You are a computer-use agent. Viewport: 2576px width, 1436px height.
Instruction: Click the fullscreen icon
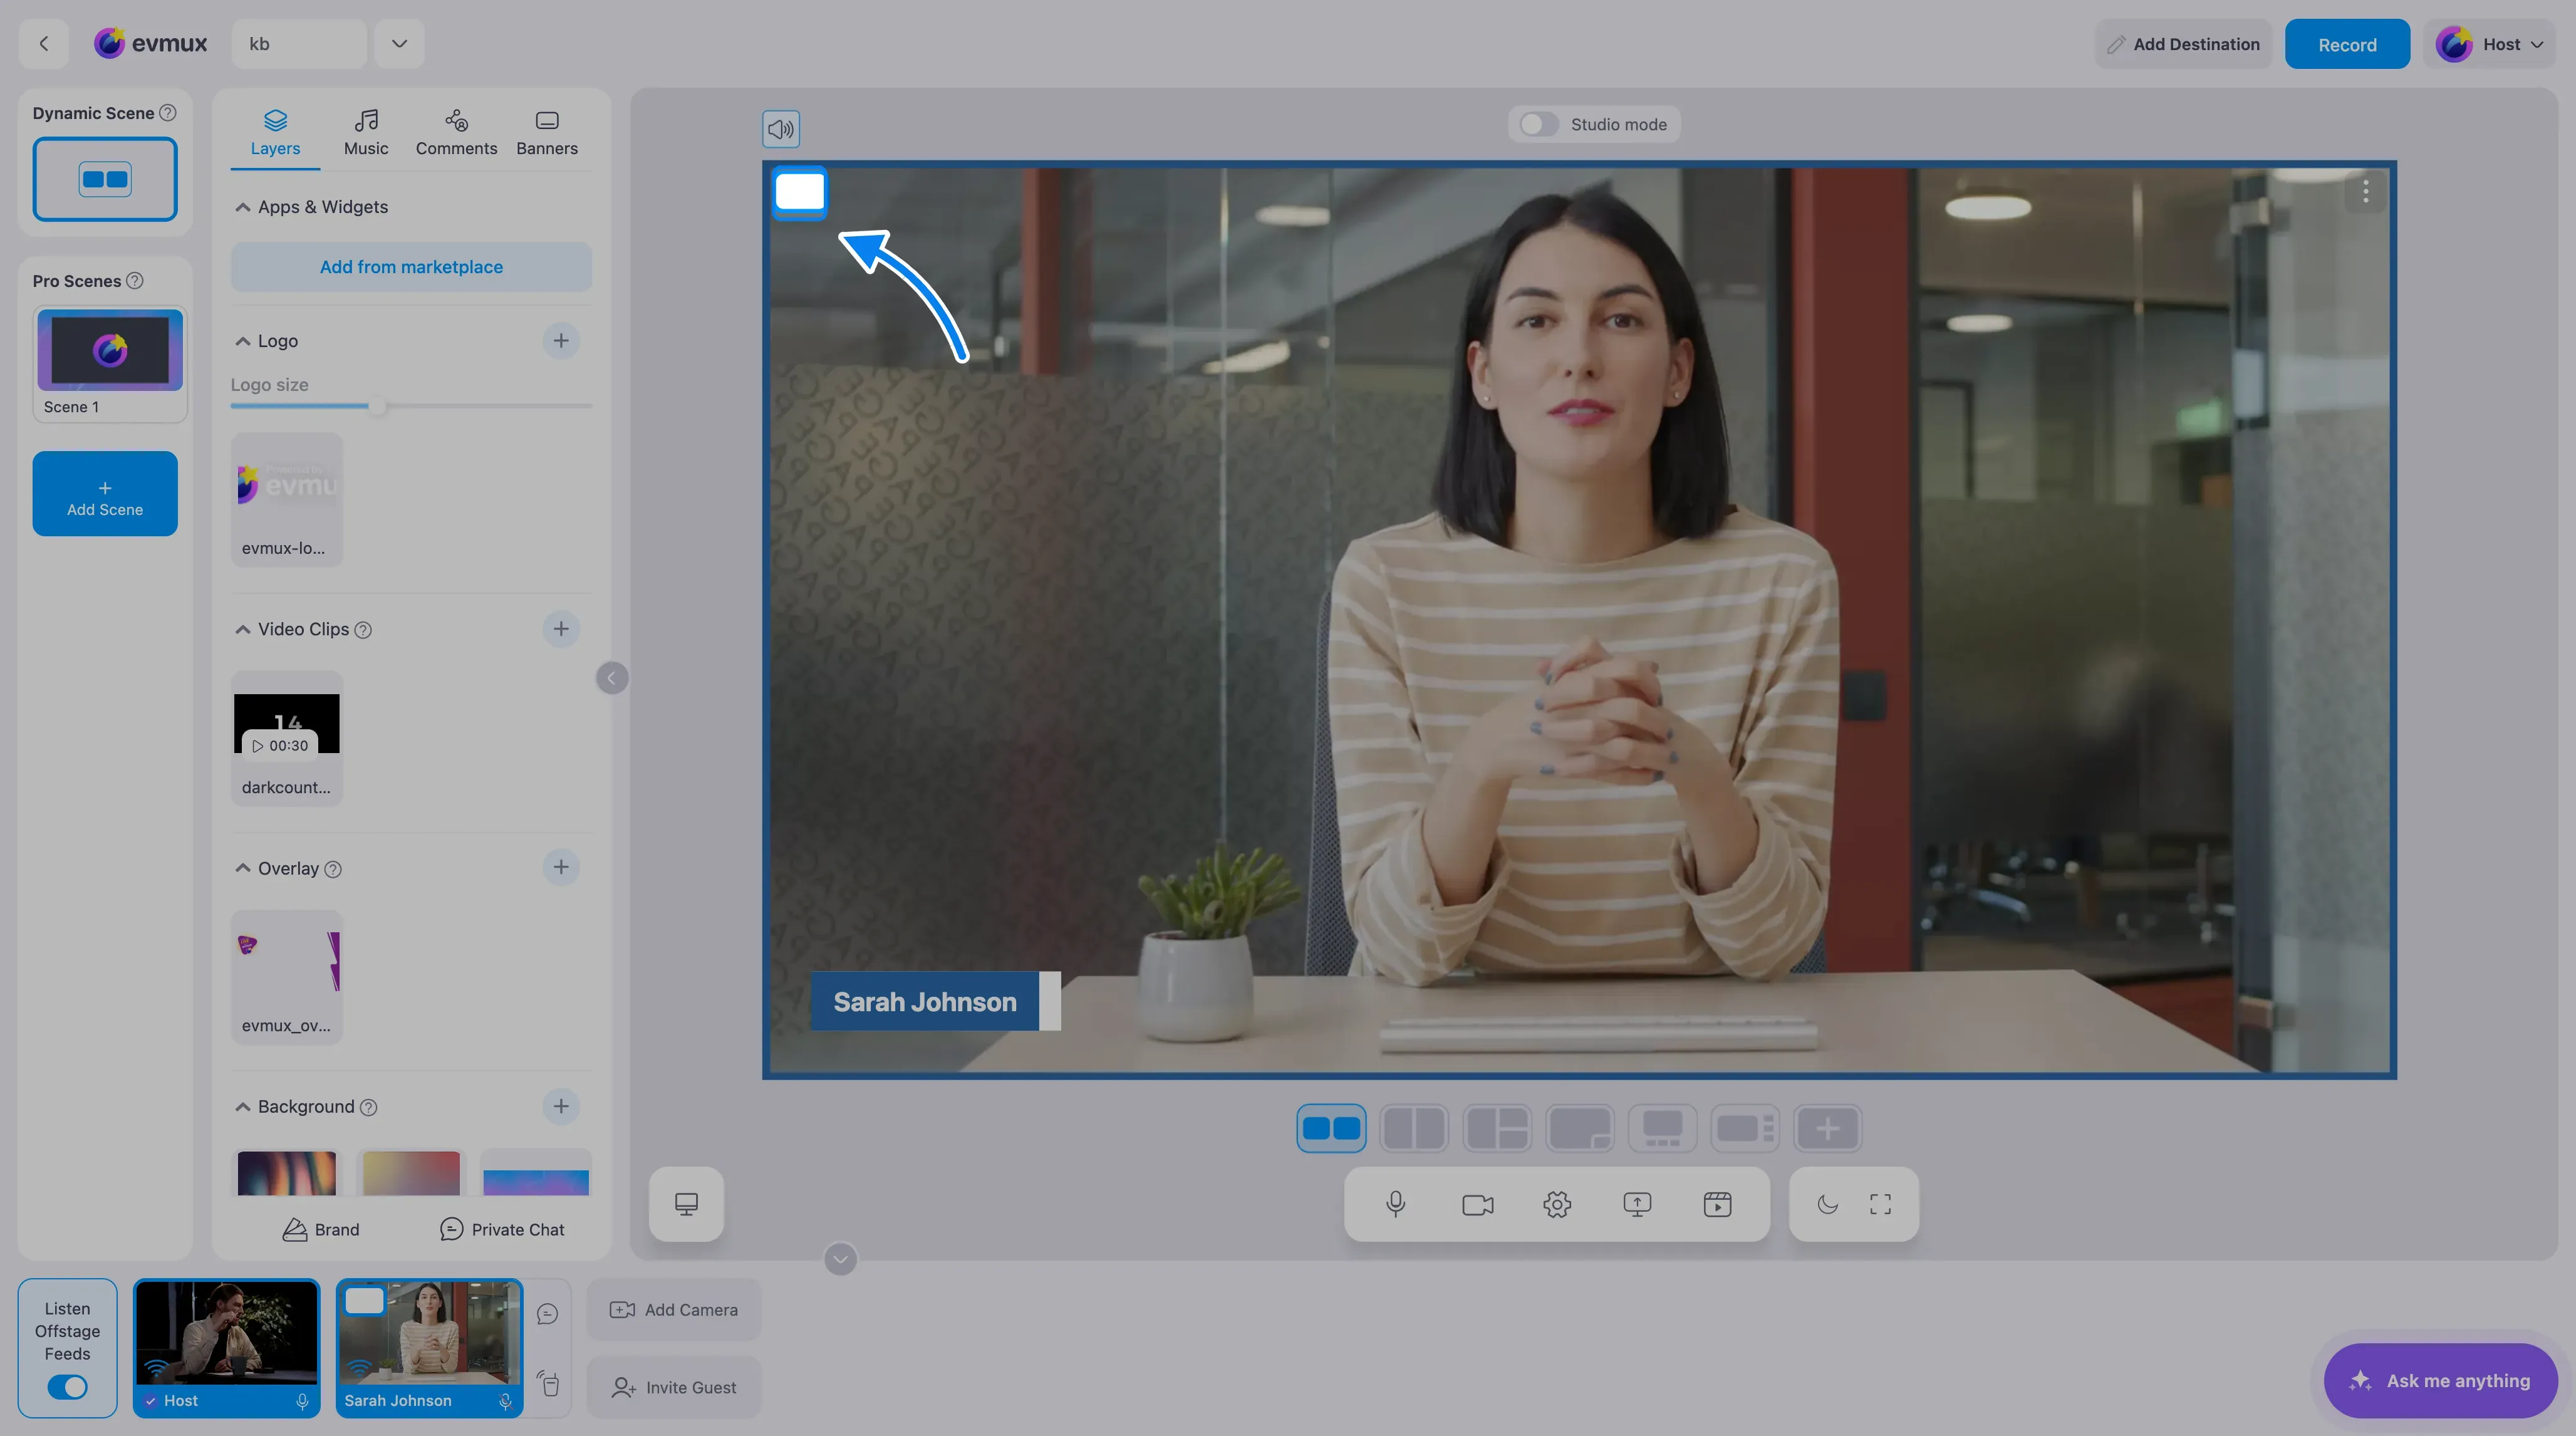[1880, 1204]
